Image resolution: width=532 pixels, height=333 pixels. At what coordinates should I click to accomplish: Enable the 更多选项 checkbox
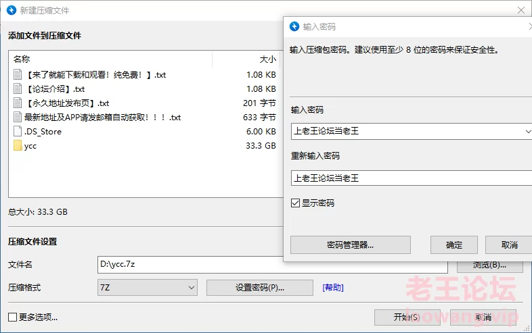(13, 317)
